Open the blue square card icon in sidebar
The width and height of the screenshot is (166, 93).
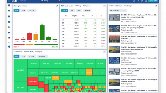click(9, 22)
